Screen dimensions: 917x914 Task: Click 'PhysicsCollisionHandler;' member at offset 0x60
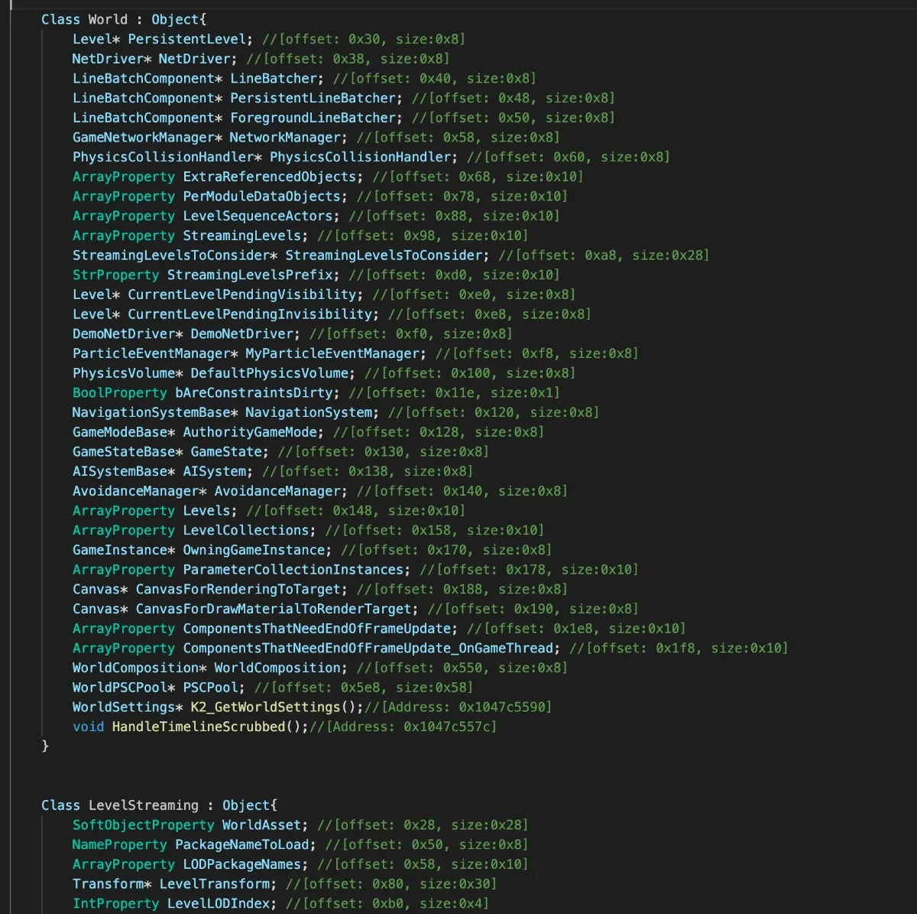click(364, 157)
